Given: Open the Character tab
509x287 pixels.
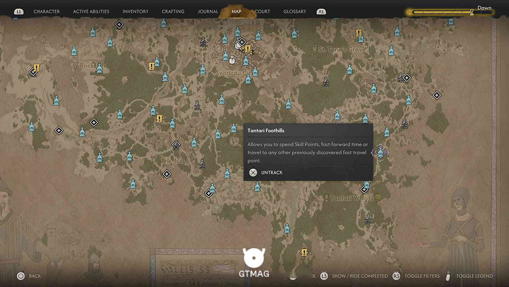Looking at the screenshot, I should coord(46,11).
